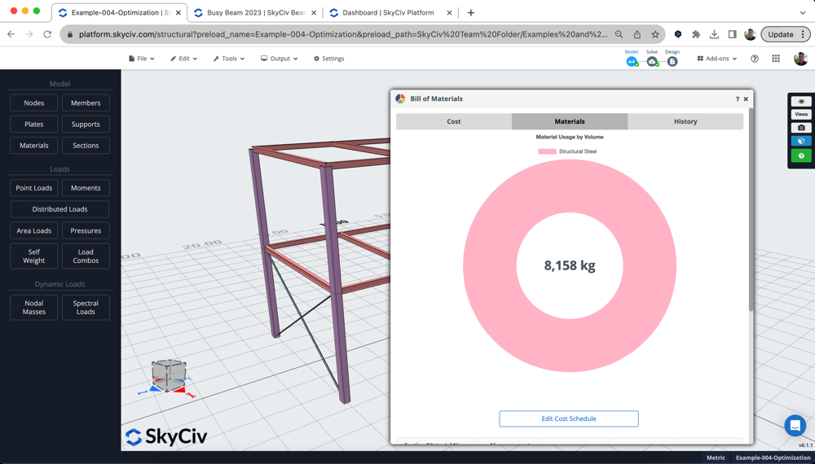Open Self Weight settings
Screen dimensions: 815x464
[x=33, y=256]
